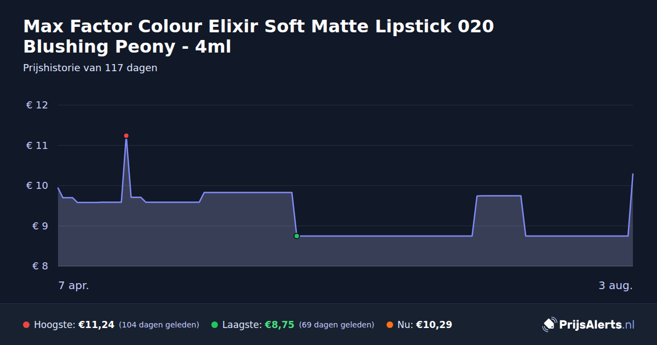Click the orange Nu legend dot
This screenshot has height=345, width=657.
[x=390, y=325]
